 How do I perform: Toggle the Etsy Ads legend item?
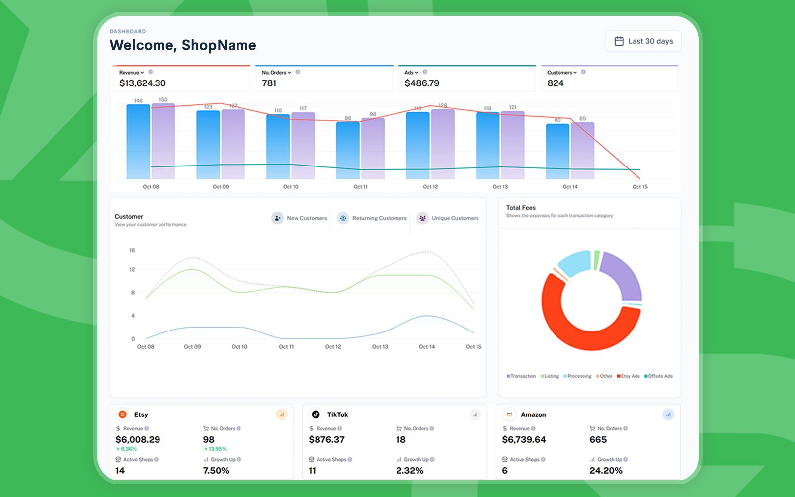point(628,376)
